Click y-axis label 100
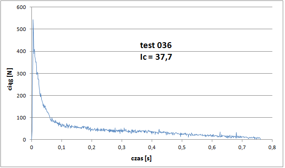Screen dimensions: 285x168 (x=21, y=118)
